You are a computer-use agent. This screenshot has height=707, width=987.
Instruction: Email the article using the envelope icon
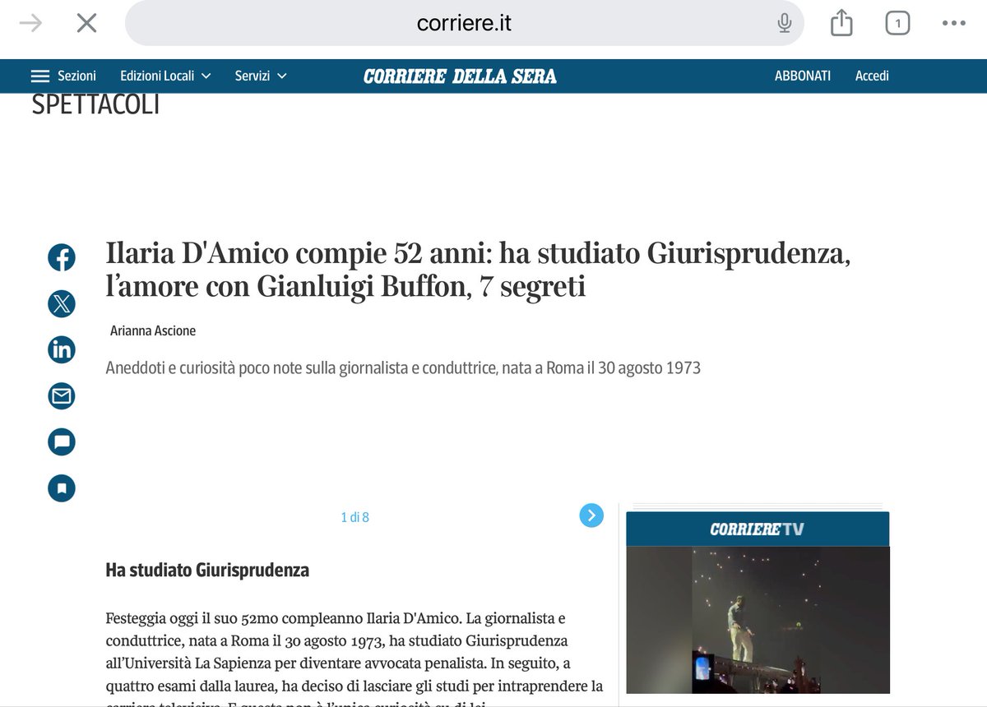(x=62, y=395)
